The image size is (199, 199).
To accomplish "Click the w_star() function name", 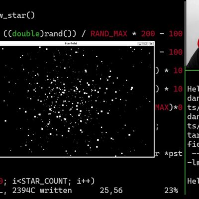I will click(17, 15).
